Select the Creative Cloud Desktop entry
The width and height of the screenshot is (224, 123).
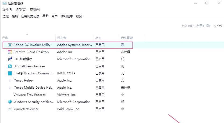31,52
